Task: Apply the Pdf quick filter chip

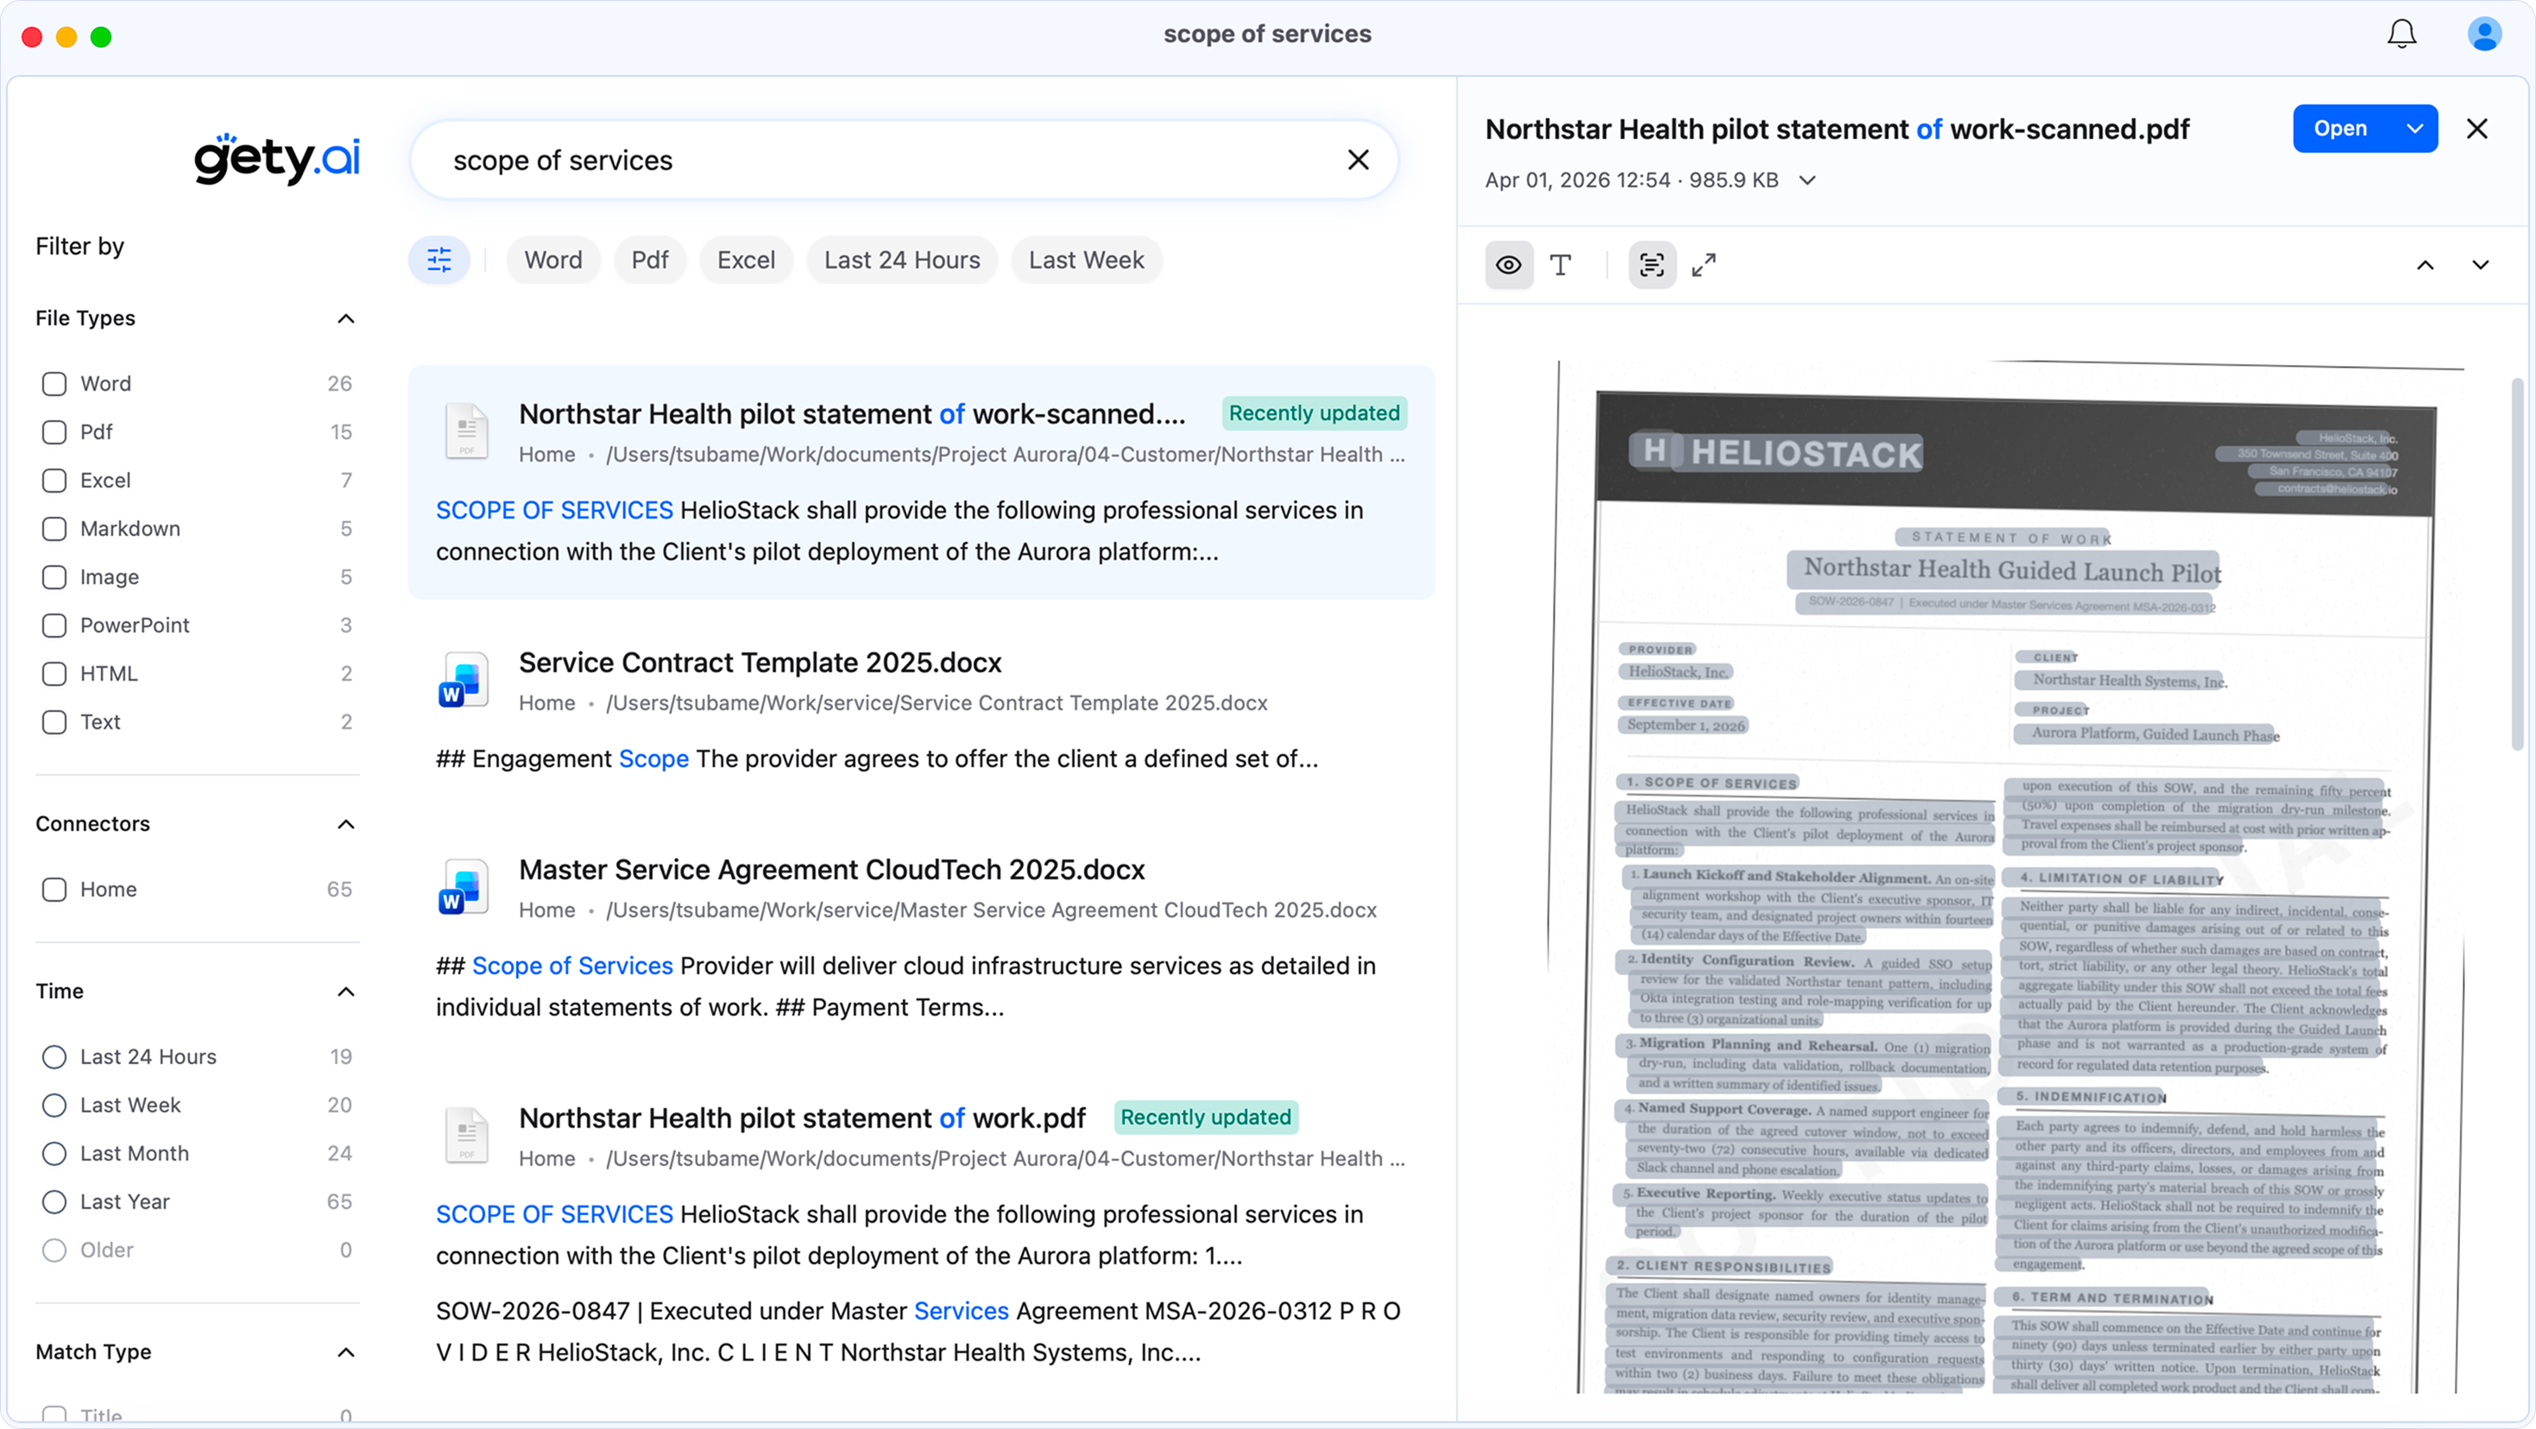Action: coord(650,260)
